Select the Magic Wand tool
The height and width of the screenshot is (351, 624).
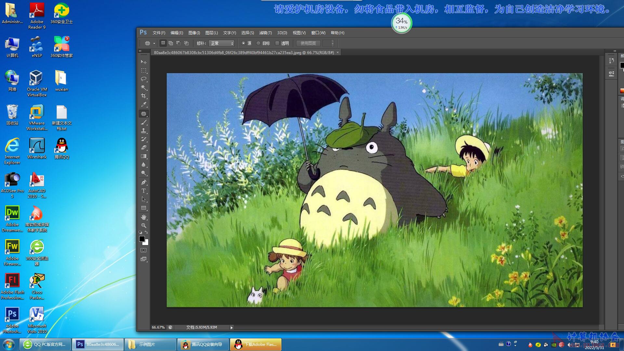(x=144, y=87)
